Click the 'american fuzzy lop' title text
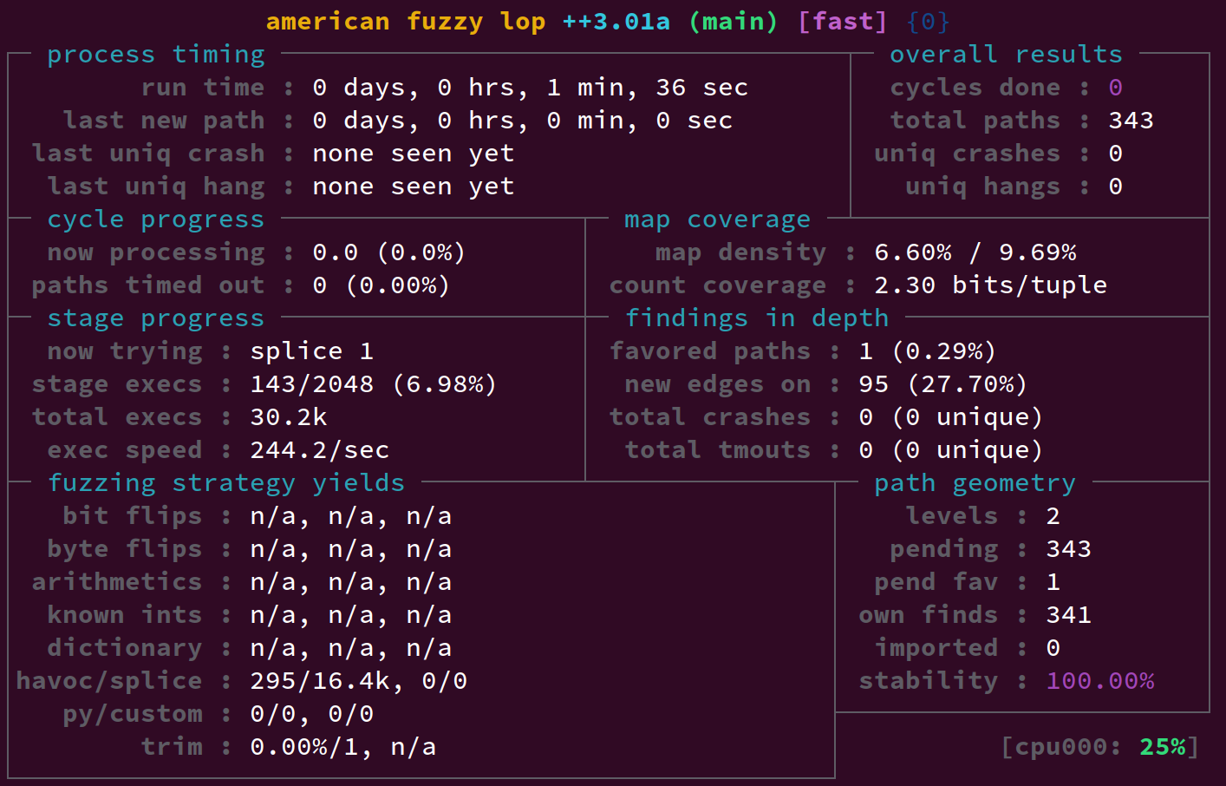Viewport: 1226px width, 786px height. pos(406,22)
